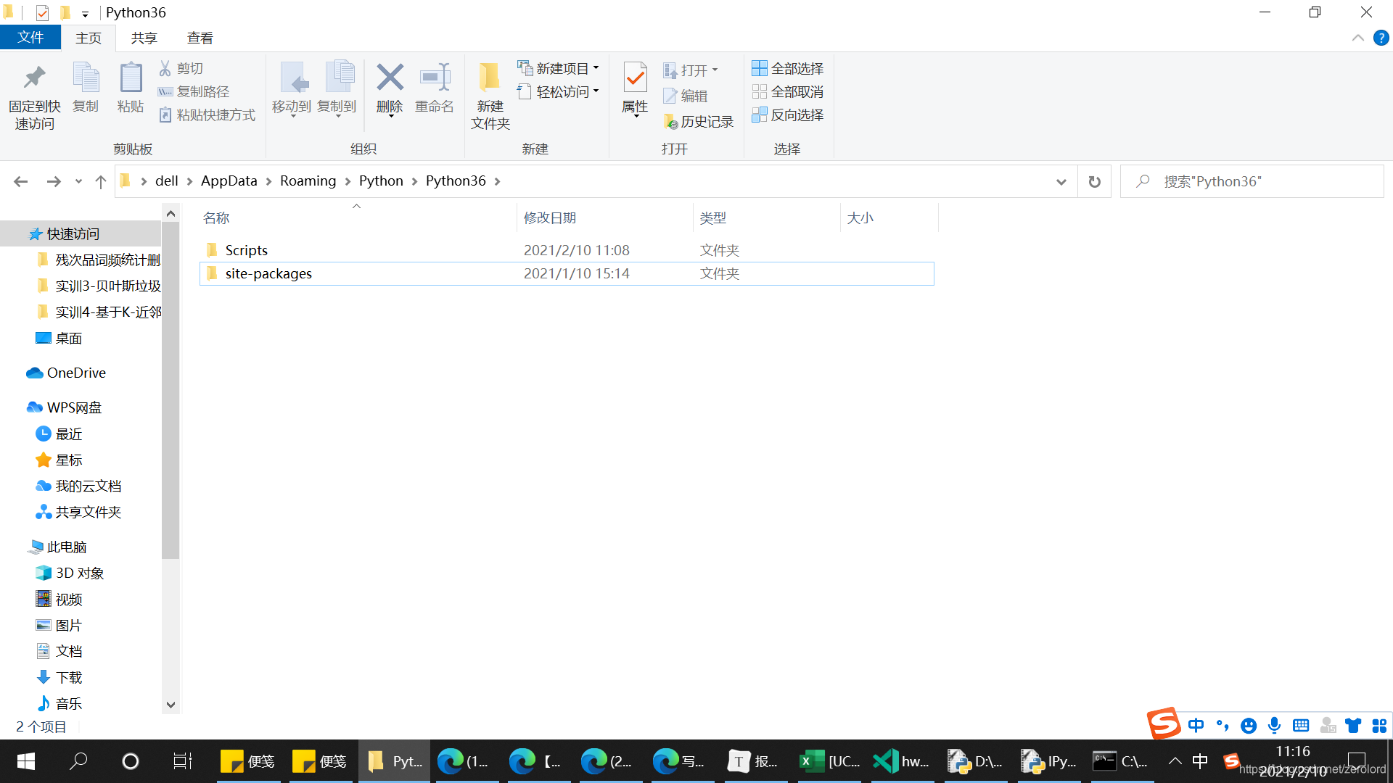
Task: Switch to the Home (主页) tab
Action: click(x=89, y=38)
